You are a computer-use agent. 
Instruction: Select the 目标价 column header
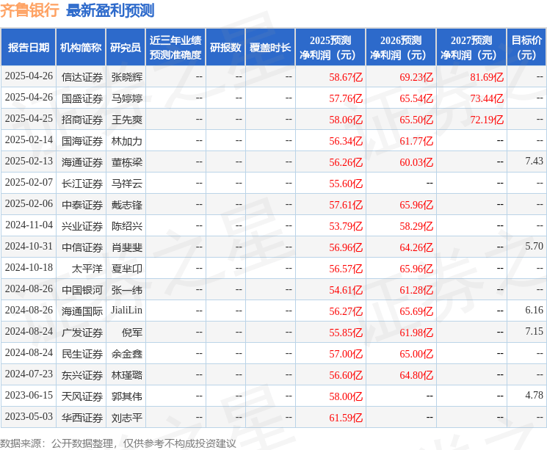pos(526,47)
